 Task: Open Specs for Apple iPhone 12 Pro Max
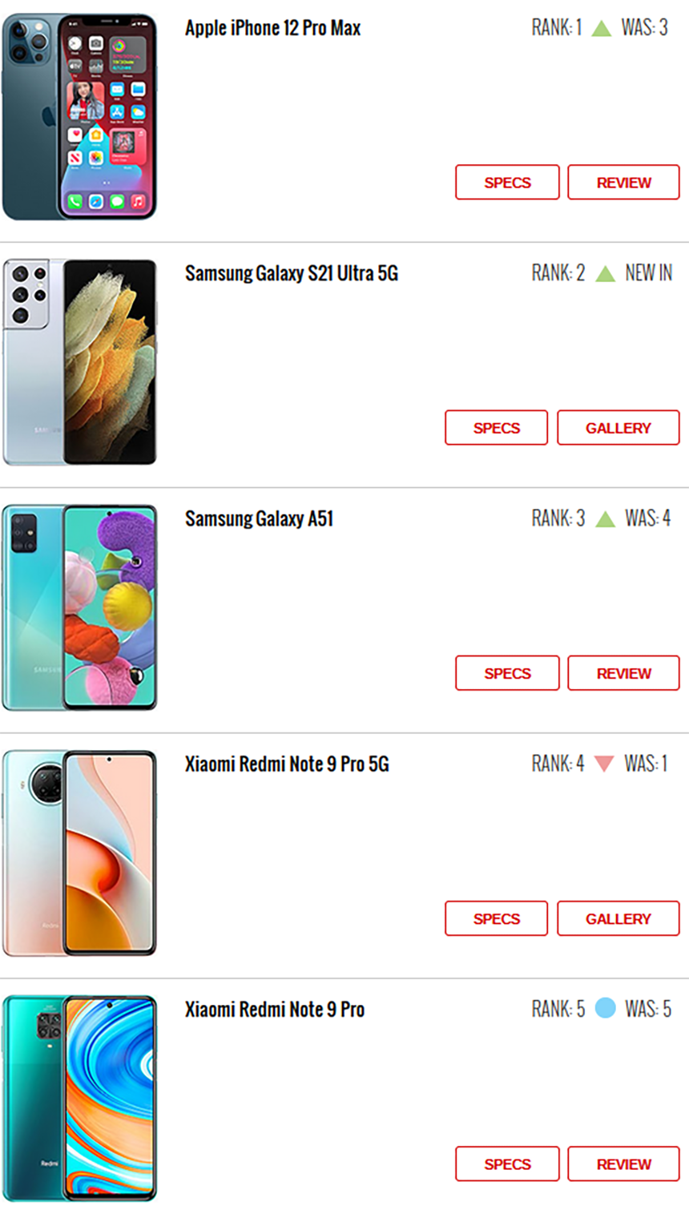[507, 183]
